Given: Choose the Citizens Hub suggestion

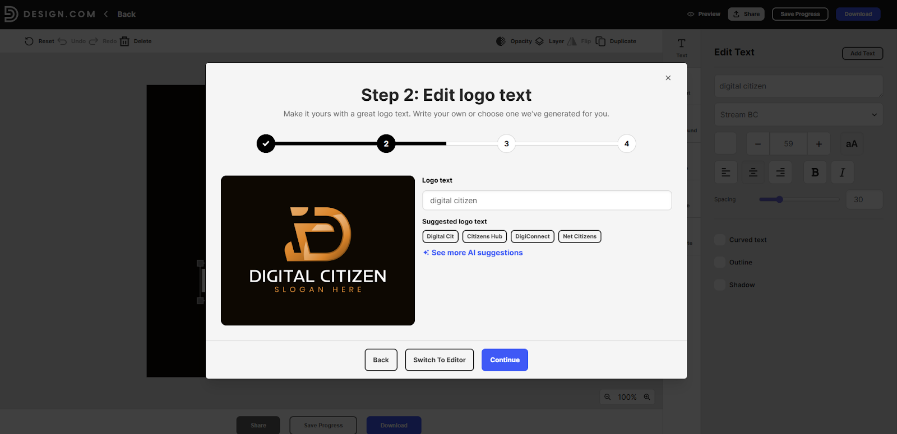Looking at the screenshot, I should 484,236.
